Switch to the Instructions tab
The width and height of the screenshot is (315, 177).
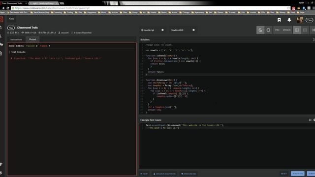point(16,39)
